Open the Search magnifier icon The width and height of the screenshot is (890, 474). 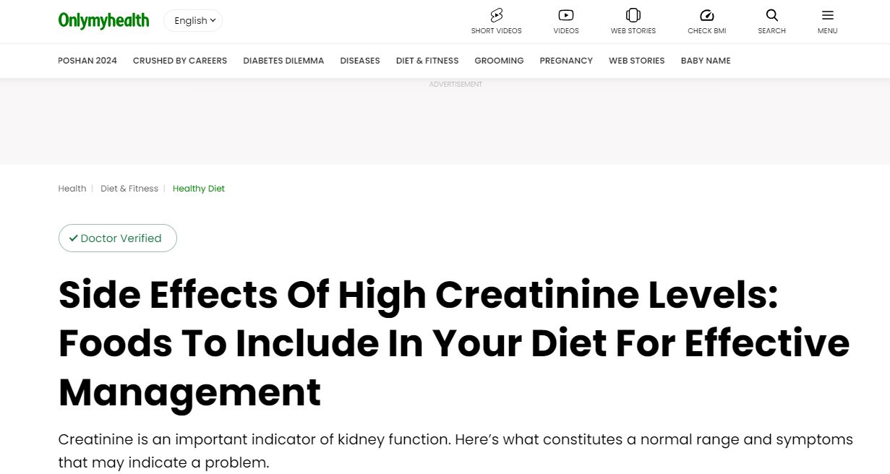pyautogui.click(x=771, y=15)
